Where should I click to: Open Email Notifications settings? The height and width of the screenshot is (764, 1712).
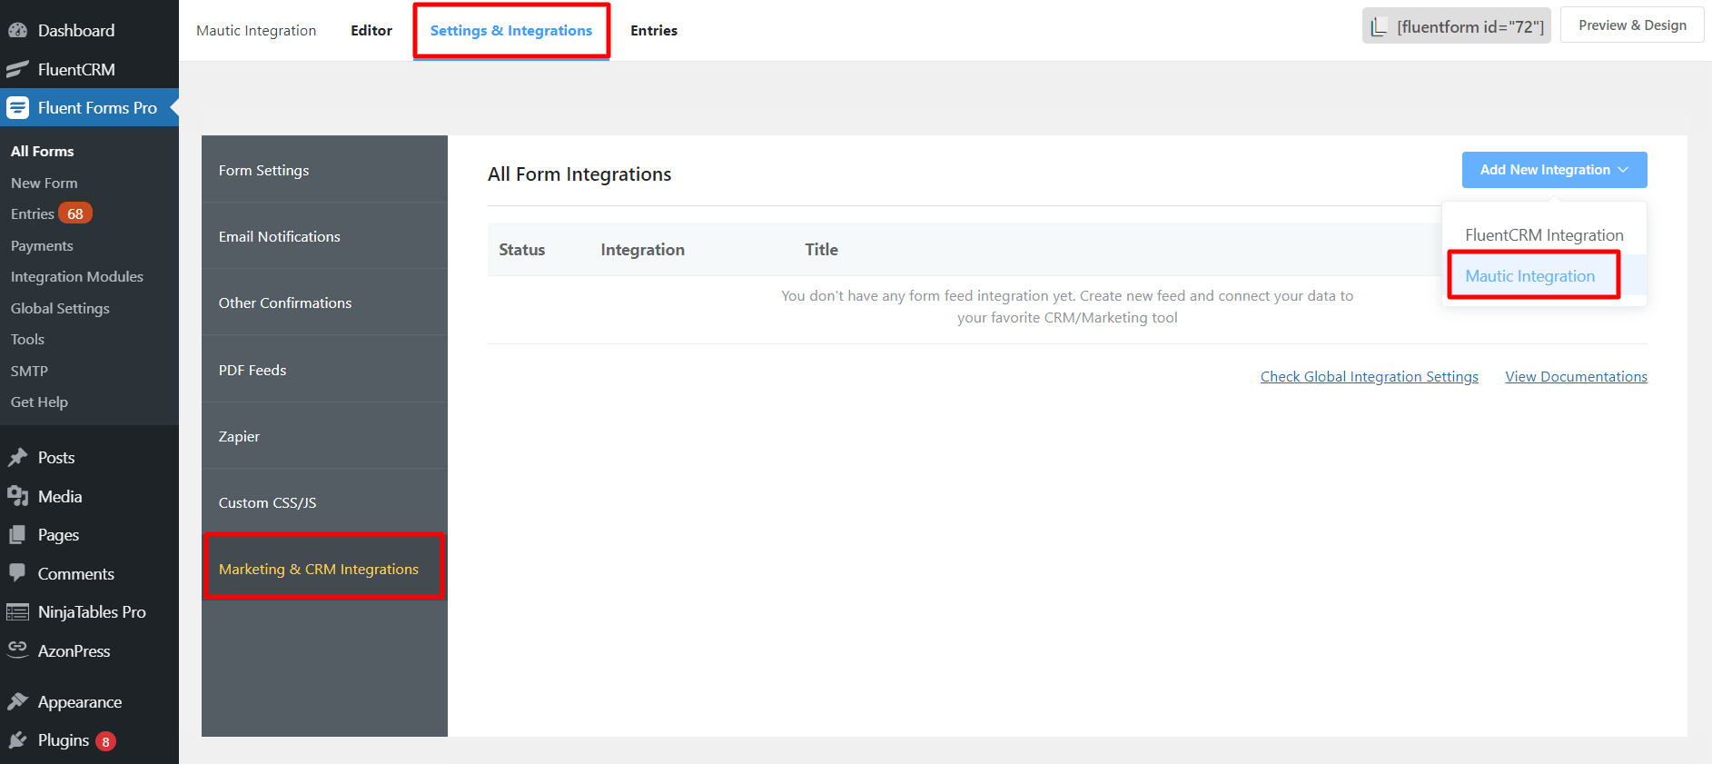click(324, 236)
